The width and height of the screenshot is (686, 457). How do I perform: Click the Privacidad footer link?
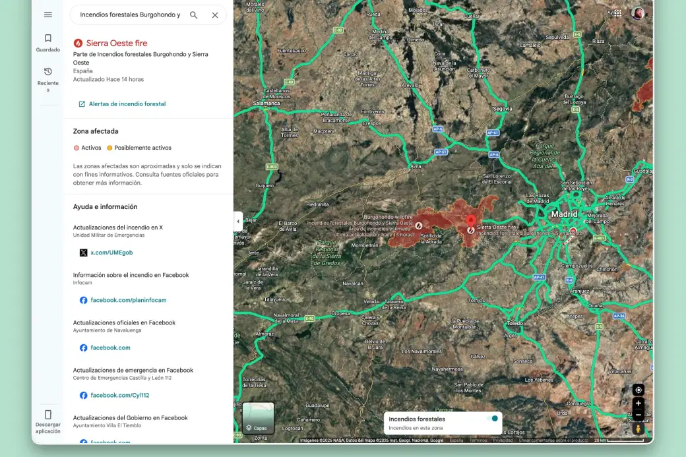coord(503,441)
